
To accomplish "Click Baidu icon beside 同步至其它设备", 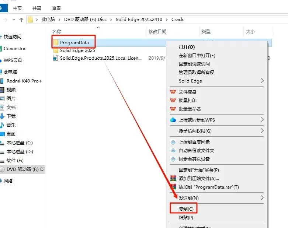I will coord(173,159).
